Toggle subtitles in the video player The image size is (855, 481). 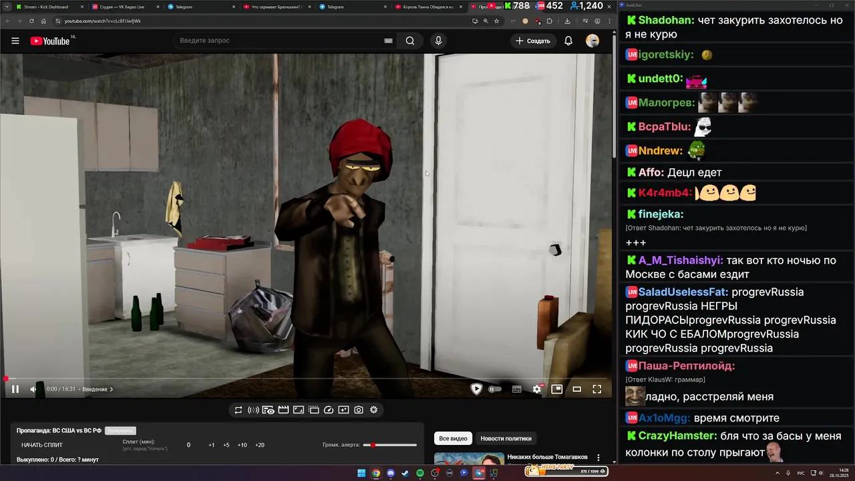pyautogui.click(x=516, y=389)
